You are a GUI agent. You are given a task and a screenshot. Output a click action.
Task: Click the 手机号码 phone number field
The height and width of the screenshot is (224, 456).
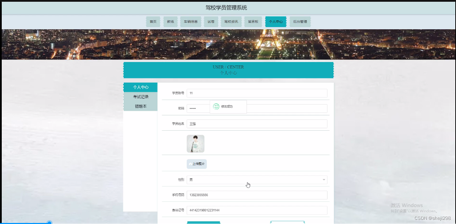[257, 195]
